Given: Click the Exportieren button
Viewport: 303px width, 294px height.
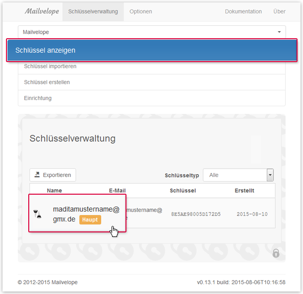Looking at the screenshot, I should pyautogui.click(x=53, y=175).
